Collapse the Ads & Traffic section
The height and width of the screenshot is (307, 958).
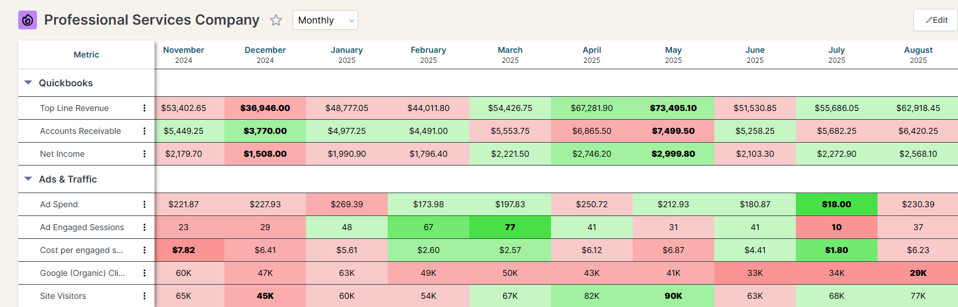tap(28, 179)
